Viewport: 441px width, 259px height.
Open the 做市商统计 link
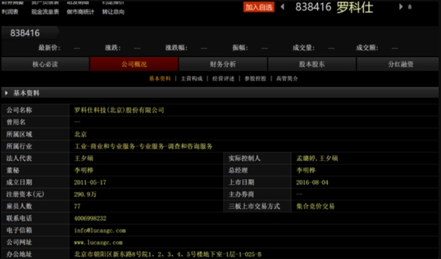(x=80, y=12)
